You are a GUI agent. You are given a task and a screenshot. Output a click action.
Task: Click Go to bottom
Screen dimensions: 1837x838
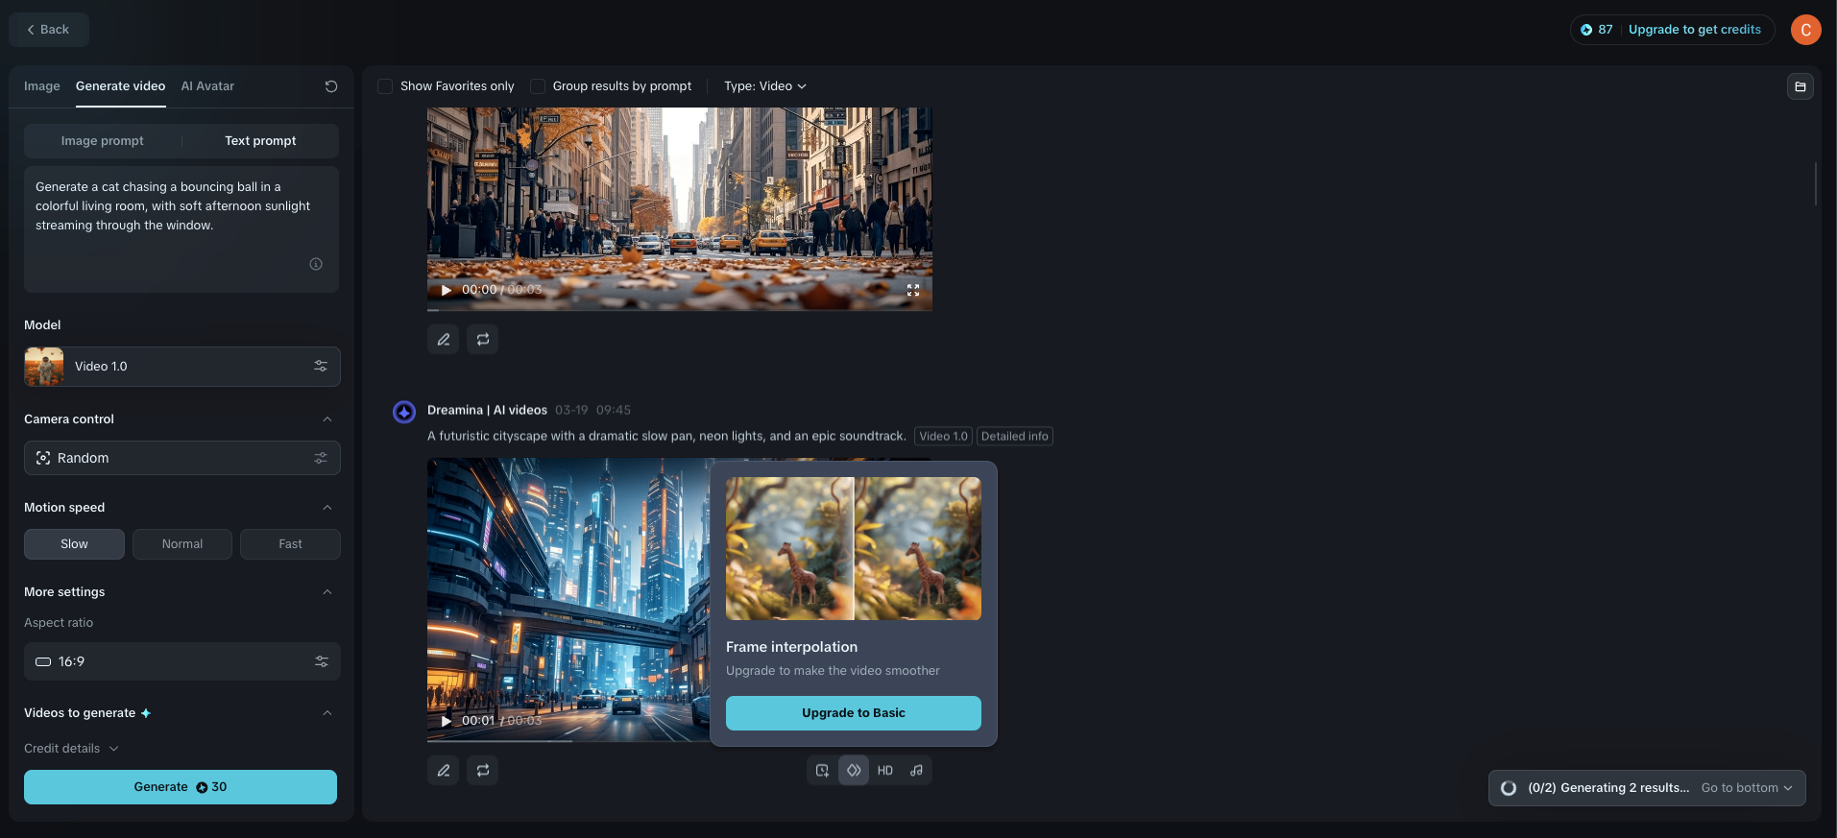1747,788
